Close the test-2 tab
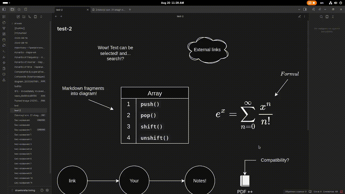Viewport: 345px width, 194px height. [88, 10]
